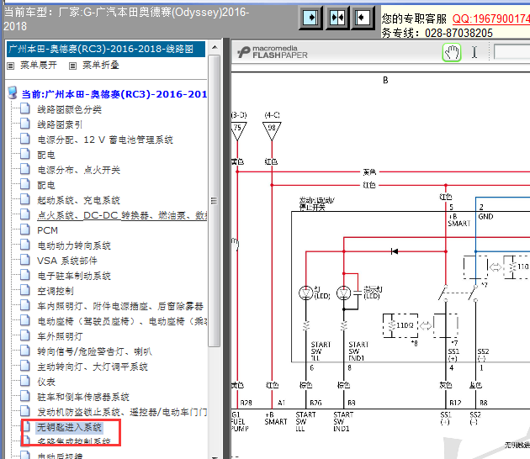
Task: Open the root node 当前:广州本田-奥德赛(RC3)
Action: pos(114,94)
